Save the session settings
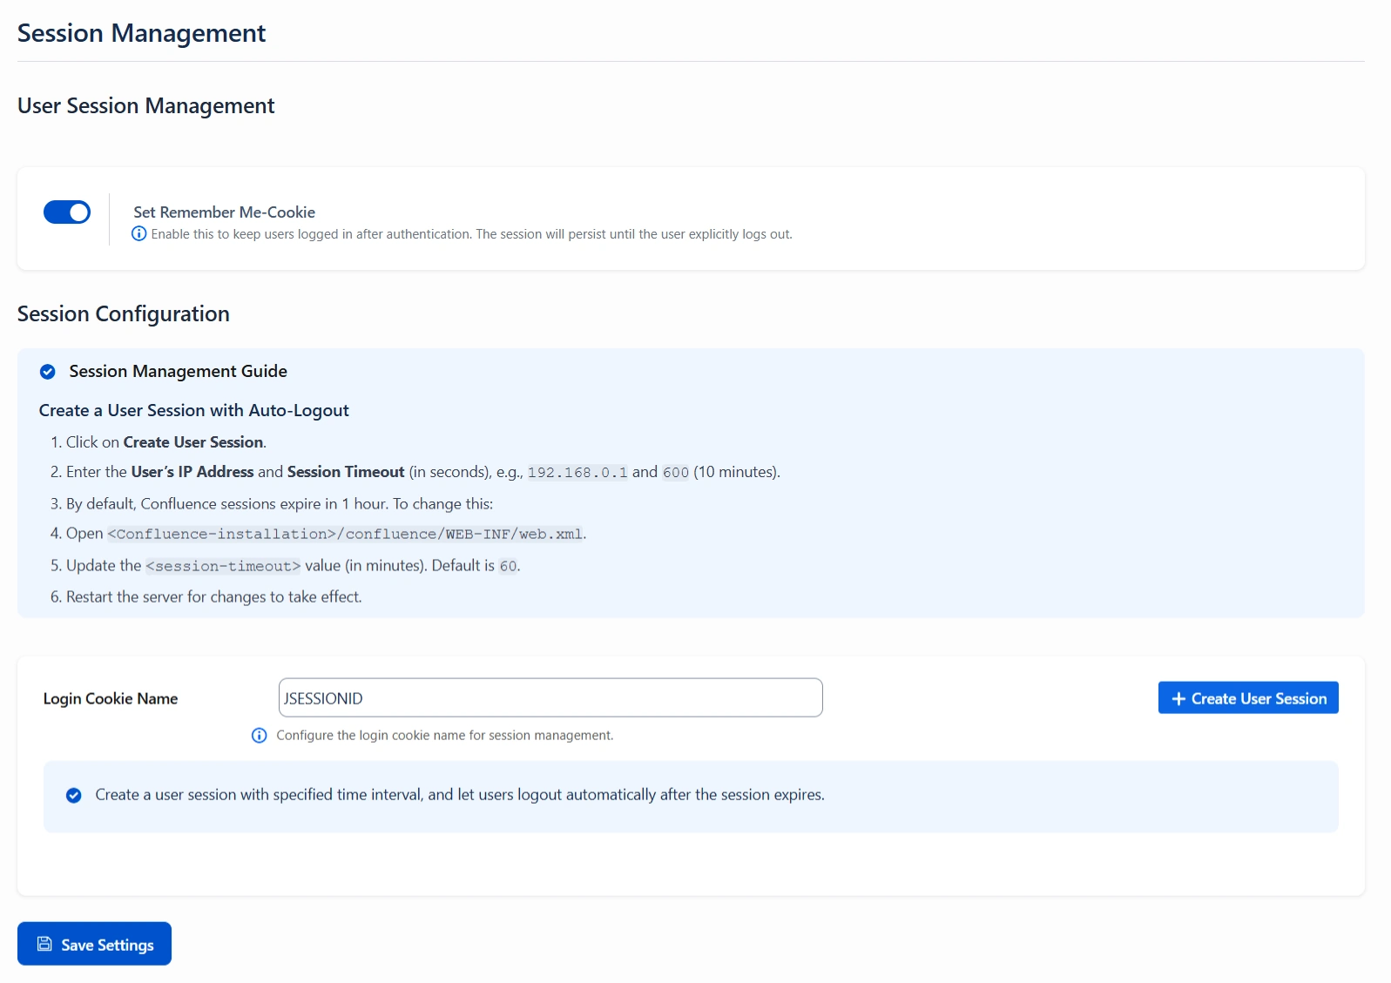This screenshot has height=983, width=1391. [x=94, y=944]
